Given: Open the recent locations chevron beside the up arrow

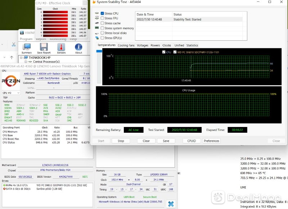Looking at the screenshot, I should [x=4, y=58].
